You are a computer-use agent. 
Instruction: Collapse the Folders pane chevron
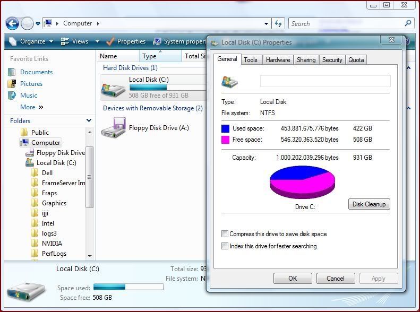coord(89,120)
